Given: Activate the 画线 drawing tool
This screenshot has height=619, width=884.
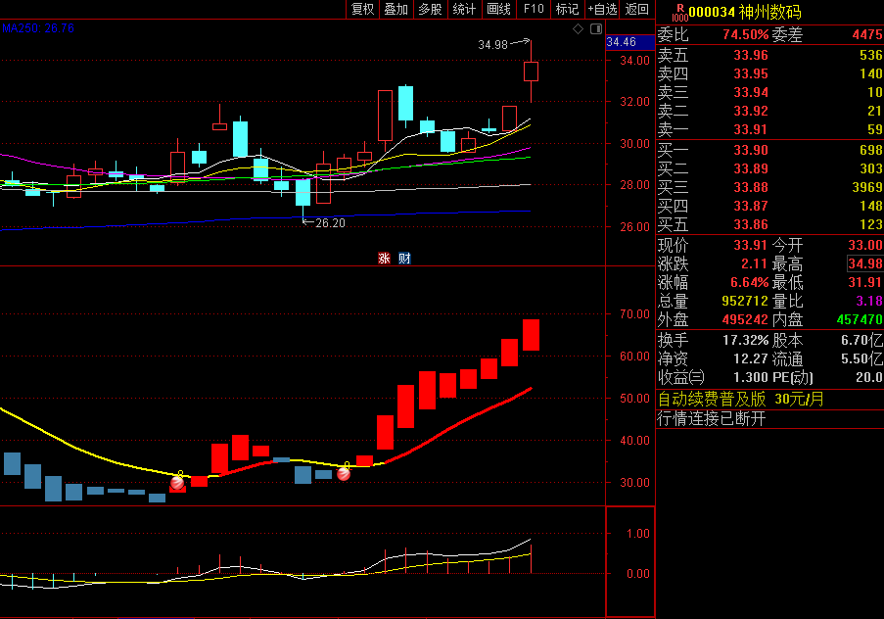Looking at the screenshot, I should coord(499,9).
